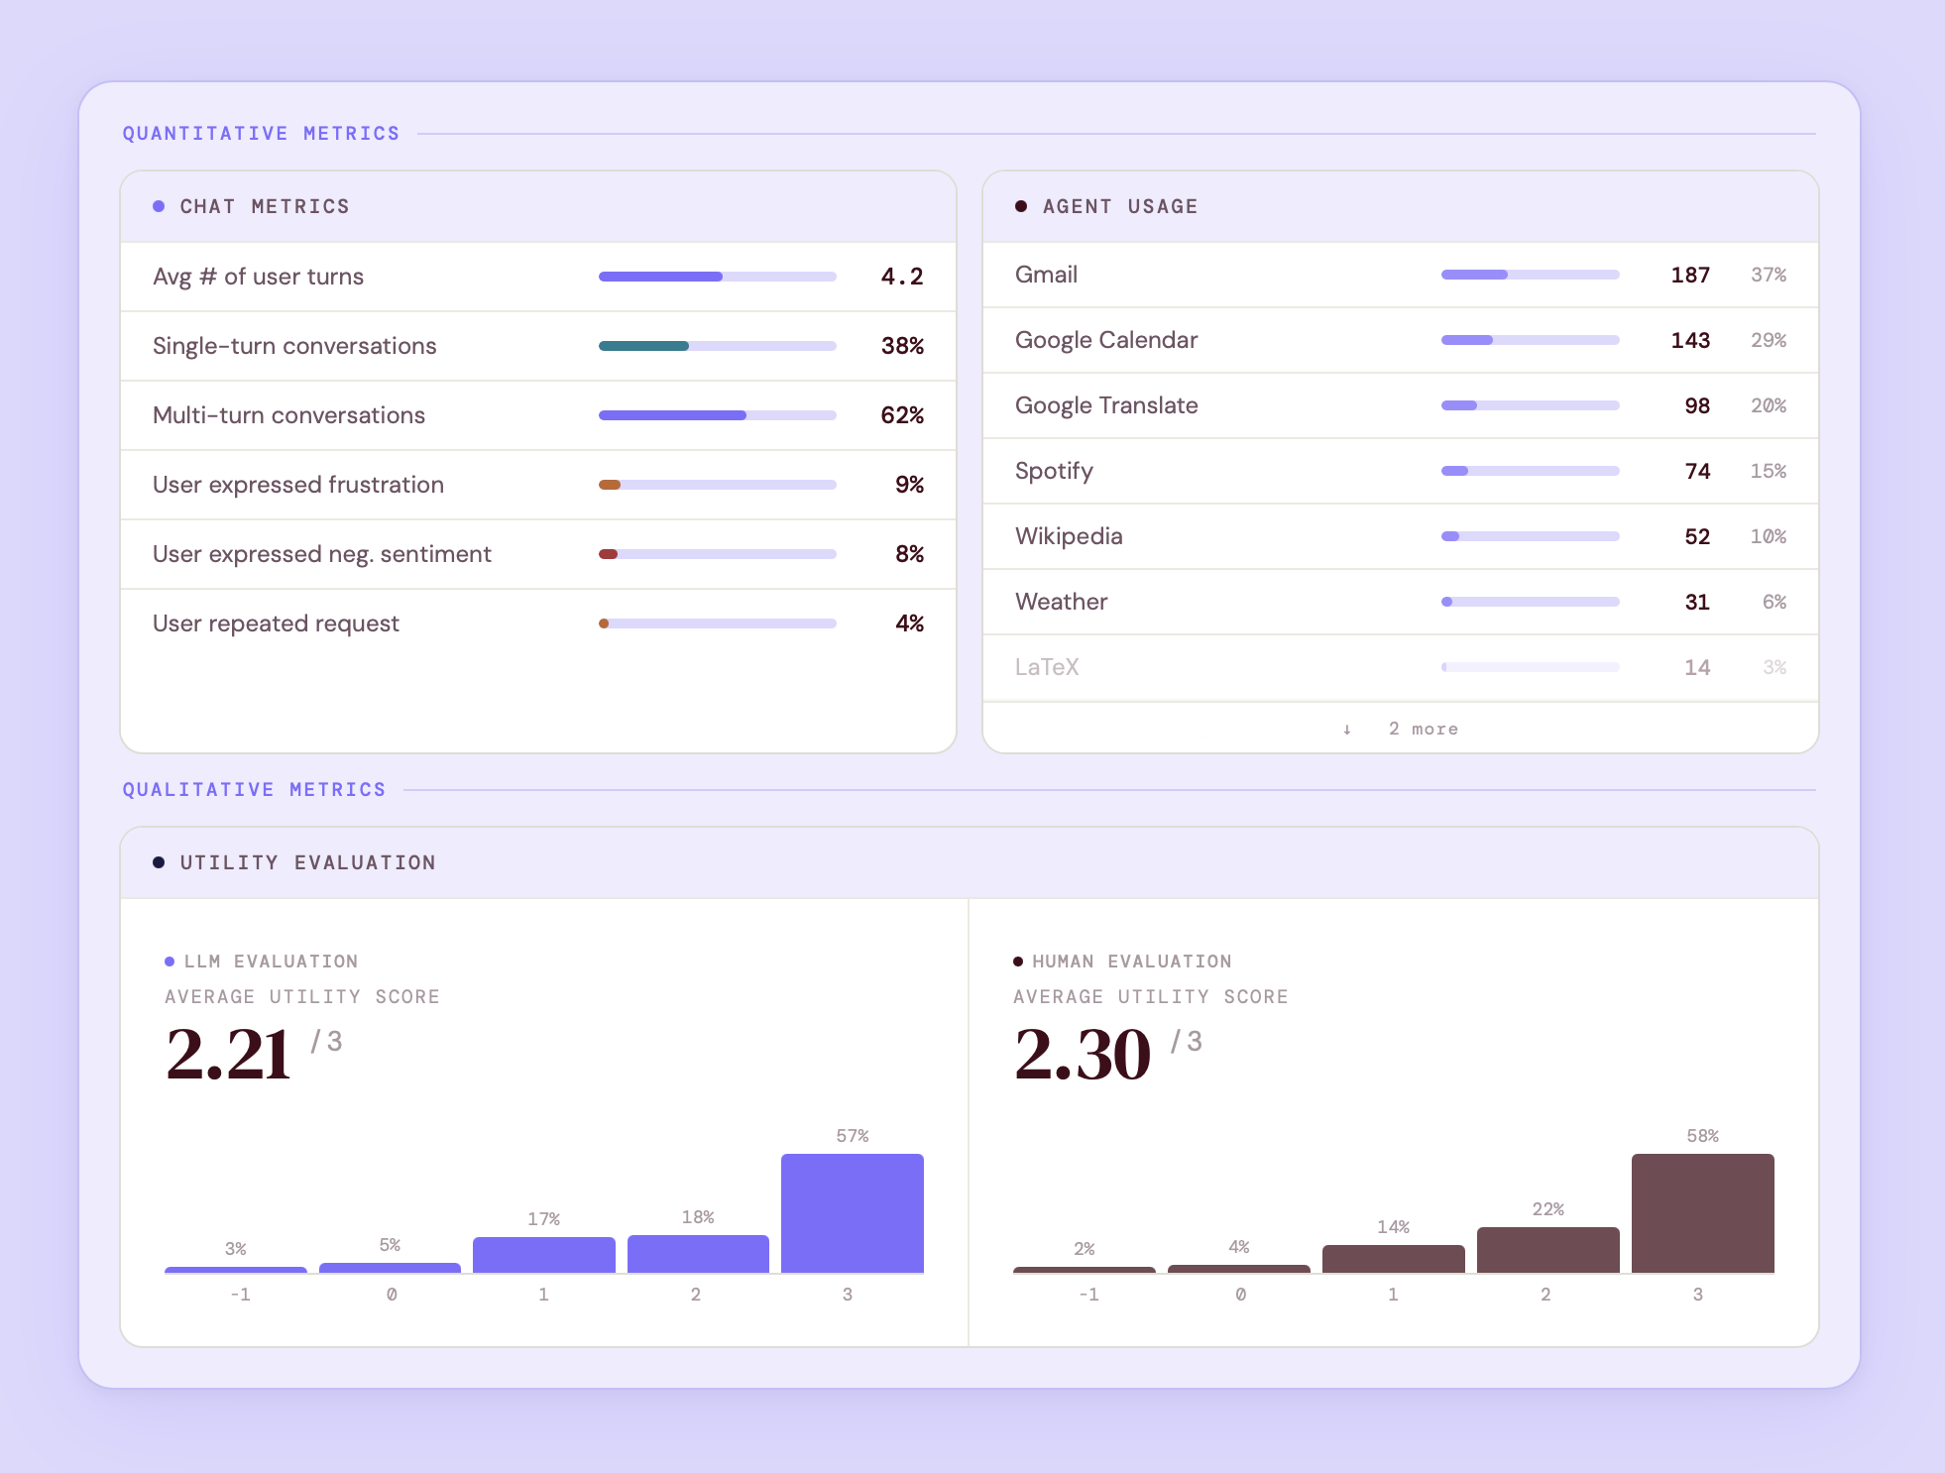Click the down arrow beside '2 more'
The image size is (1945, 1473).
pyautogui.click(x=1347, y=730)
